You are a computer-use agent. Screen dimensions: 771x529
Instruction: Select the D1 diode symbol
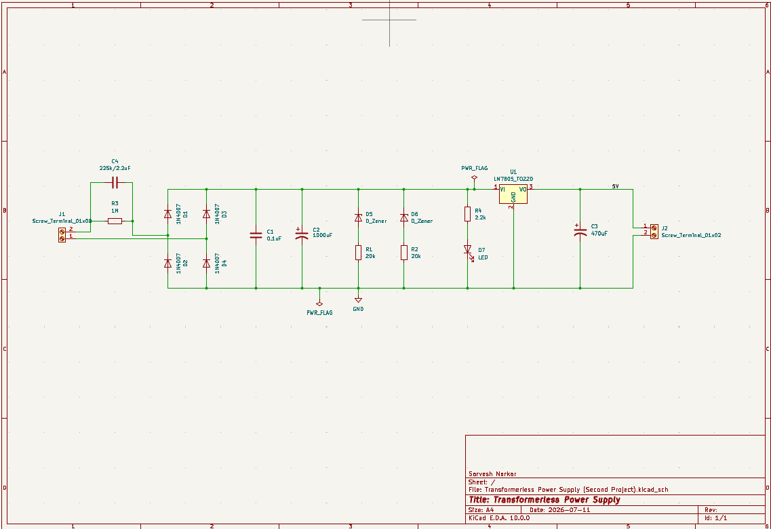(x=167, y=214)
